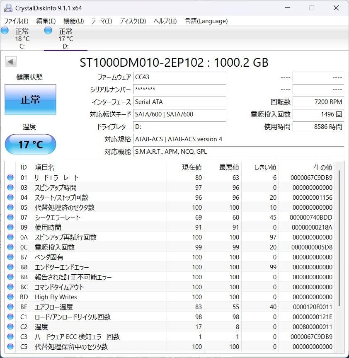The width and height of the screenshot is (349, 358).
Task: Click the status dot beside リードエラーレート
Action: point(10,177)
